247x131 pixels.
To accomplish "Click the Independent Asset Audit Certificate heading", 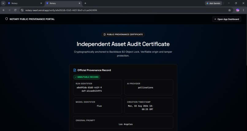I will tap(123, 44).
